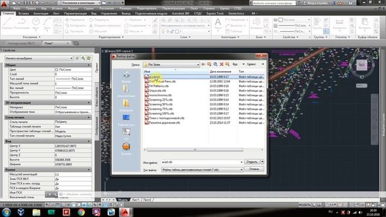Click the Перенести move tool
The height and width of the screenshot is (217, 386).
click(x=74, y=20)
